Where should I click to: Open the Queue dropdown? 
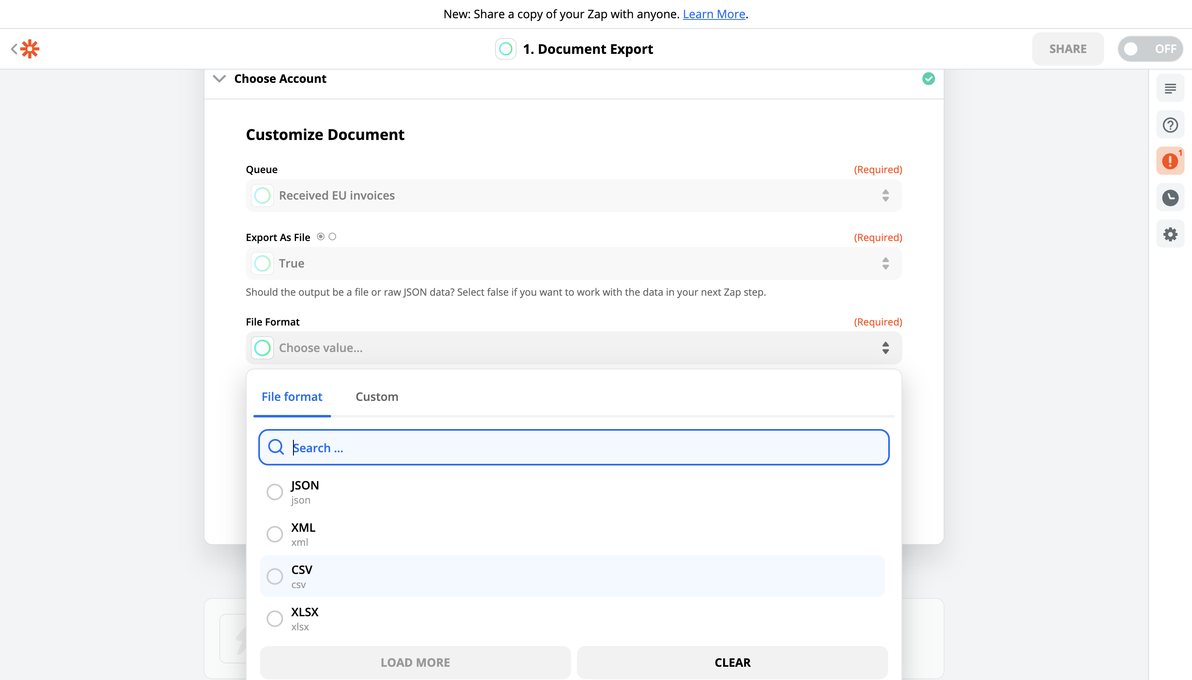click(x=573, y=195)
